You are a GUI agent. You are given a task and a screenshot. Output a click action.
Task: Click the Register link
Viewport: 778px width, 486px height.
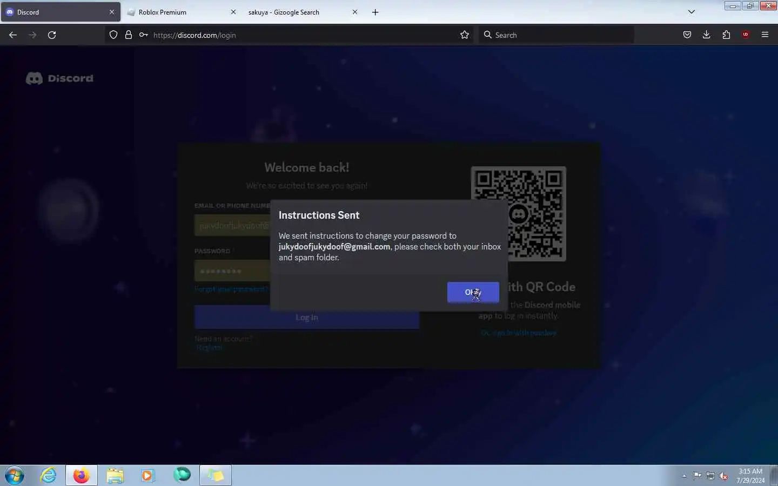click(209, 347)
